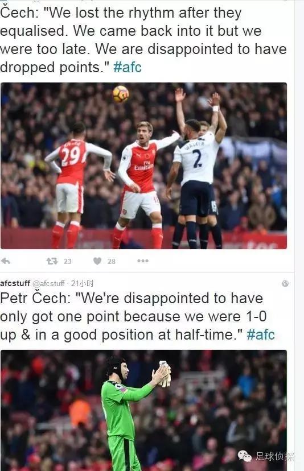Open #afc hashtag in the first tweet
This screenshot has width=304, height=471.
click(128, 67)
